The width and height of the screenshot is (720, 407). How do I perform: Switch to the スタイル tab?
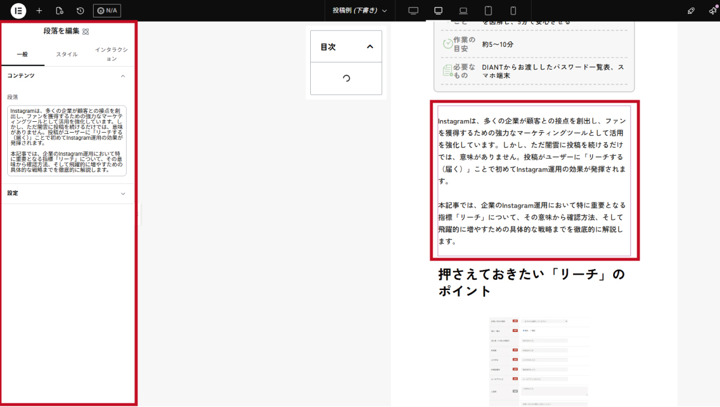pos(67,55)
